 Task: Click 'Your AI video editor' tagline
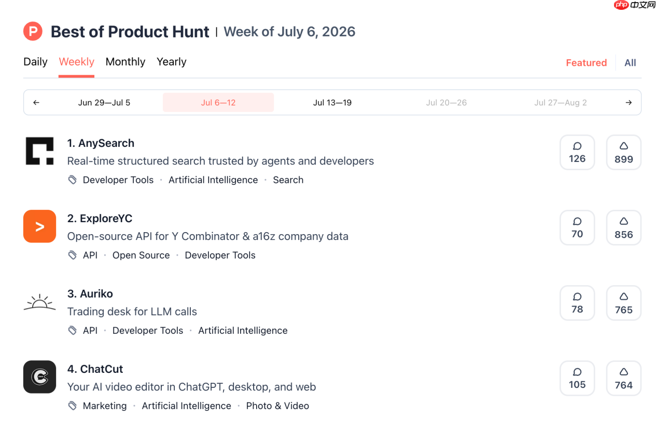coord(192,387)
